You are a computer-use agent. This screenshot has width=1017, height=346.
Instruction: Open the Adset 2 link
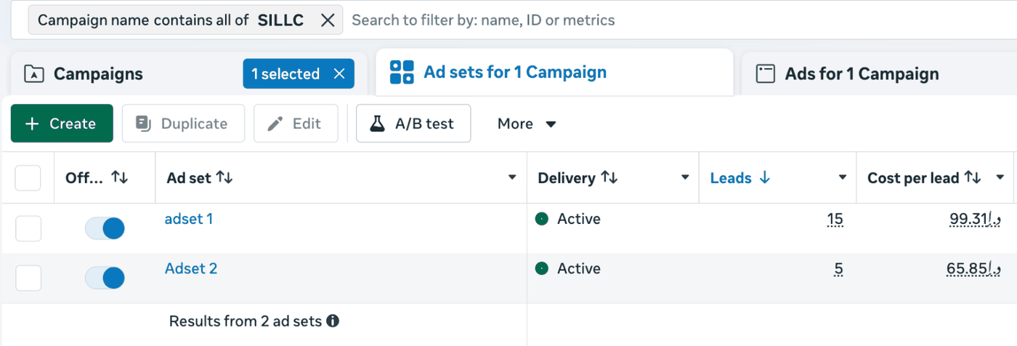191,268
